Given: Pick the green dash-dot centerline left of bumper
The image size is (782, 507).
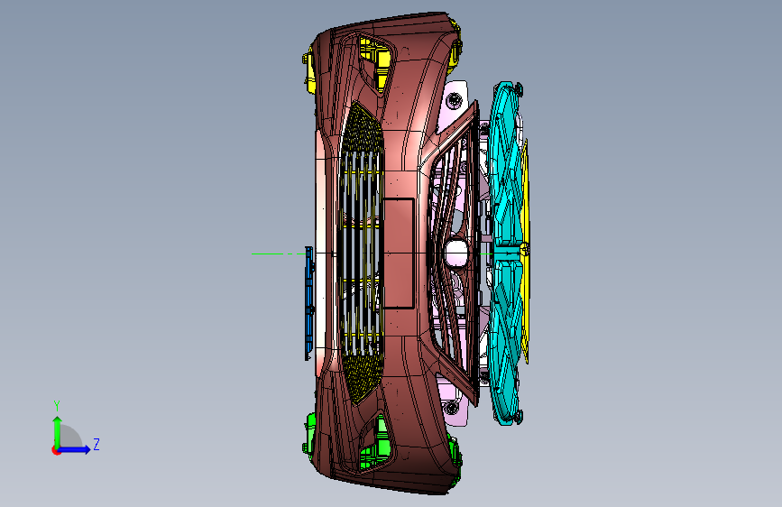Looking at the screenshot, I should pyautogui.click(x=279, y=254).
